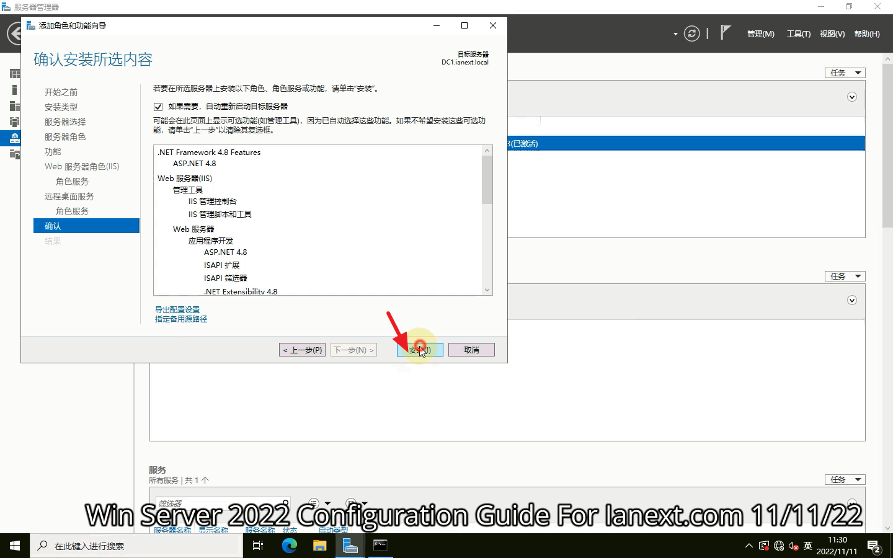Click the up arrow of the feature list scrollbar

[x=487, y=151]
